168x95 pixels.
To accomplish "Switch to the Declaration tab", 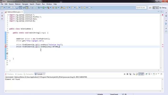I will [29, 74].
